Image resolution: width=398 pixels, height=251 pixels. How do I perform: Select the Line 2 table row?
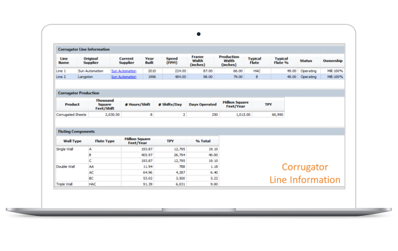(200, 77)
